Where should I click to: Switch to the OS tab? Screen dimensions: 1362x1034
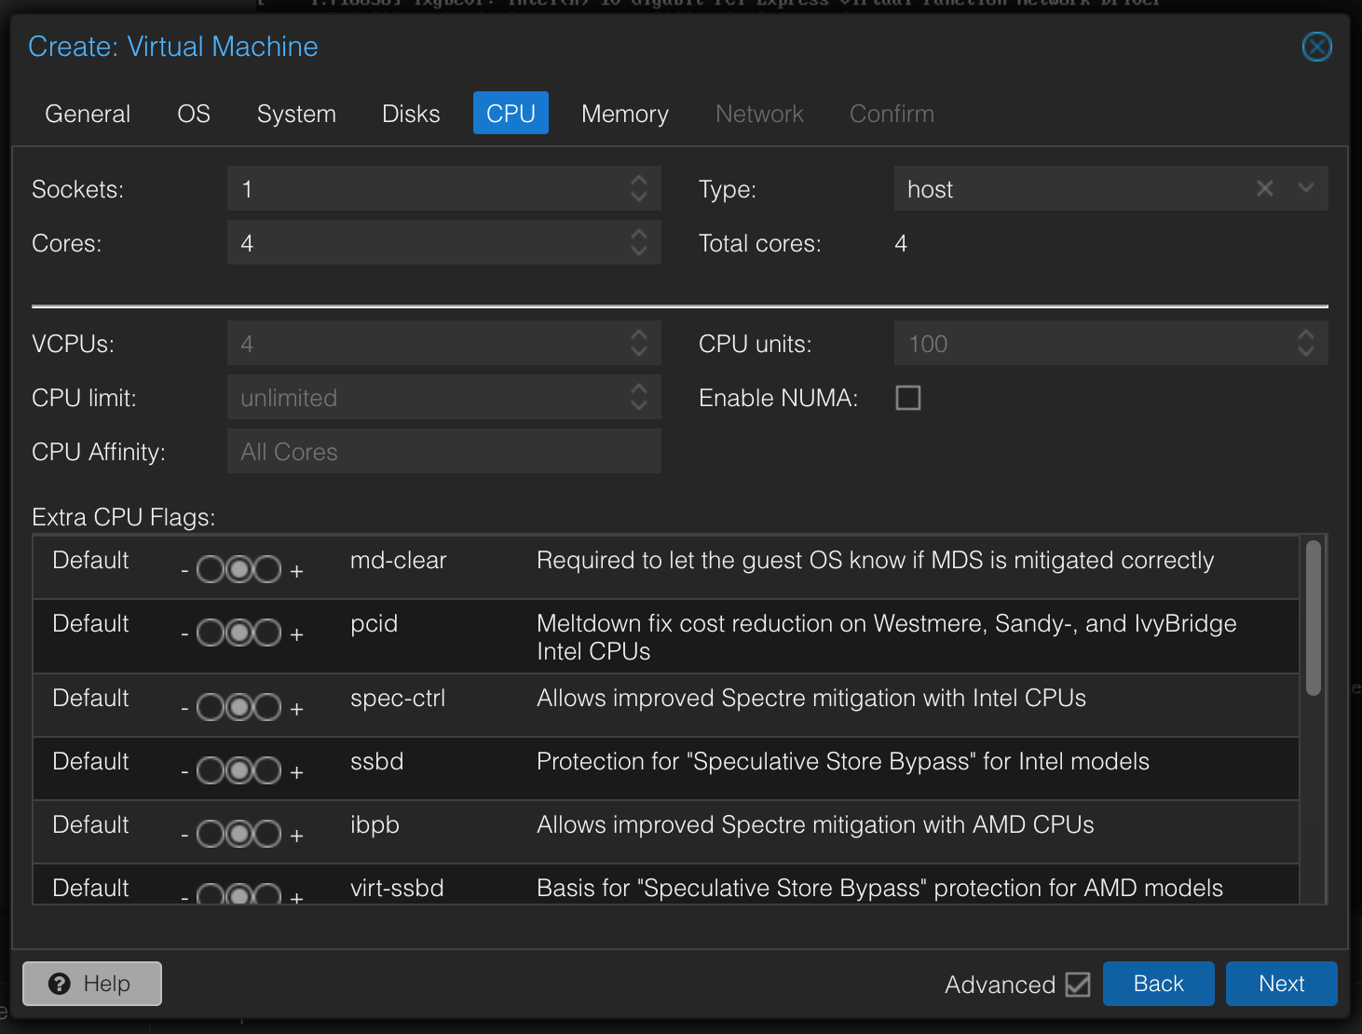coord(194,114)
